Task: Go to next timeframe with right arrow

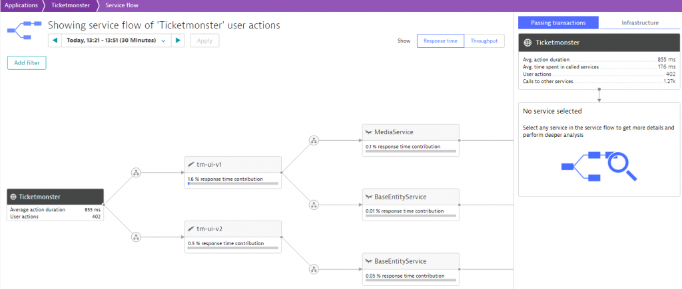Action: click(x=178, y=41)
